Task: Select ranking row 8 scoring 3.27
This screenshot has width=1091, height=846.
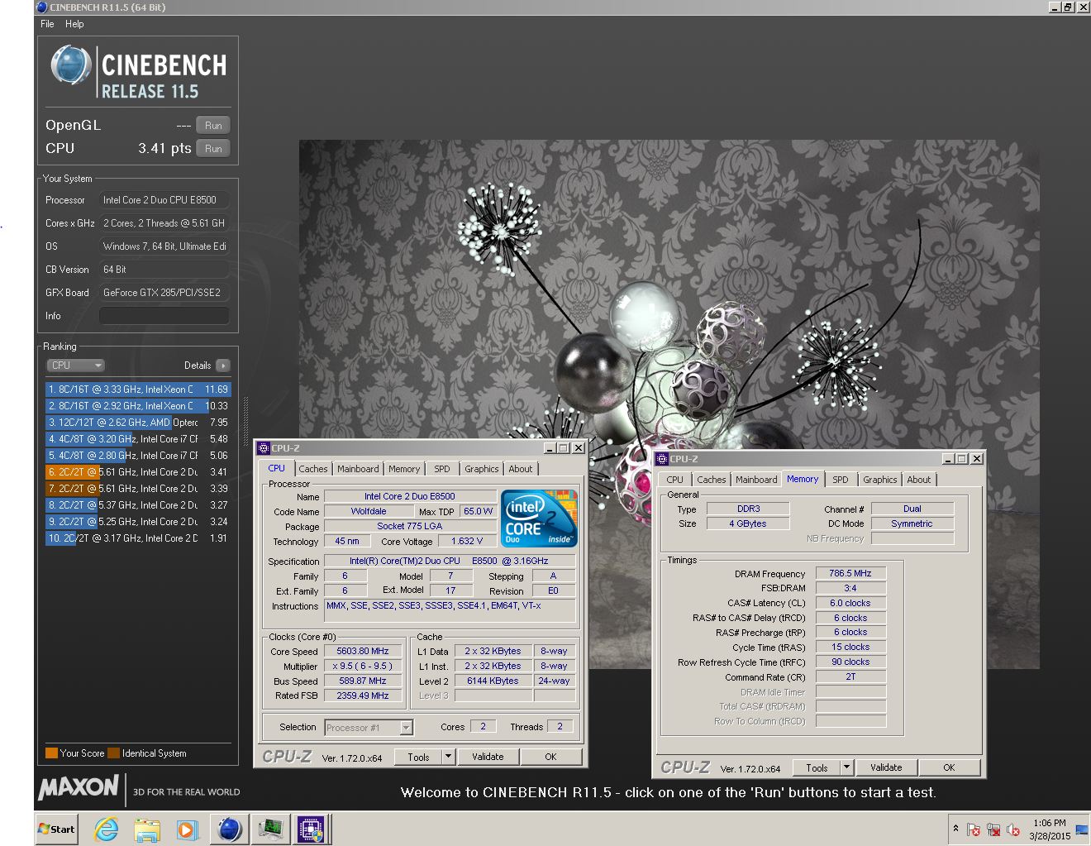Action: click(138, 505)
